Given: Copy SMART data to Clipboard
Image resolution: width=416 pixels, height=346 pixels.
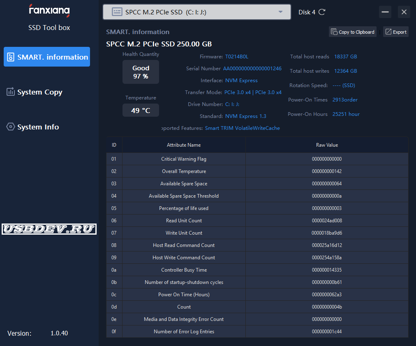Looking at the screenshot, I should pos(353,32).
